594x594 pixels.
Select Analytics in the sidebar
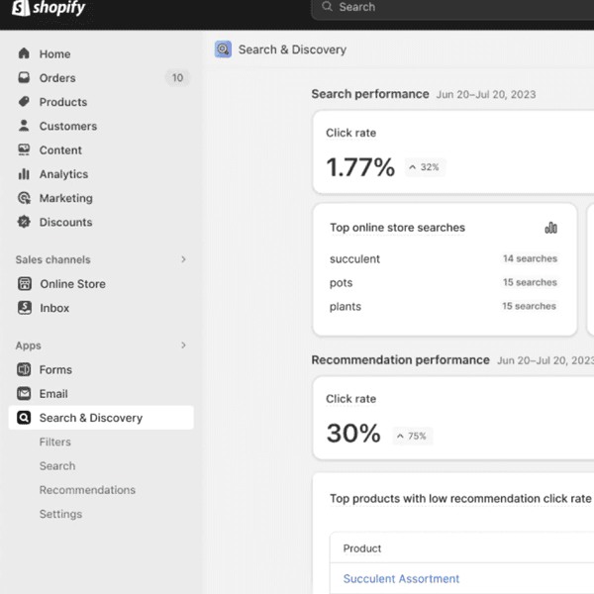coord(63,174)
